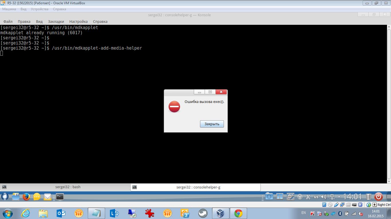The width and height of the screenshot is (391, 219).
Task: Click the red power button in guest panel
Action: coord(379,196)
